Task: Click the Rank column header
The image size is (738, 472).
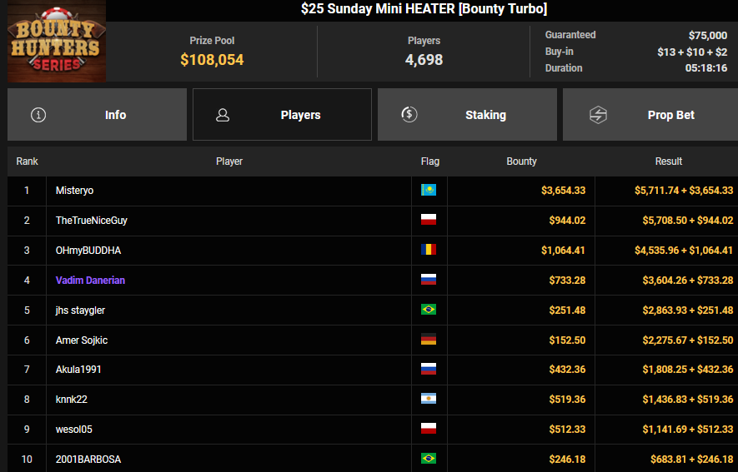Action: pos(27,161)
